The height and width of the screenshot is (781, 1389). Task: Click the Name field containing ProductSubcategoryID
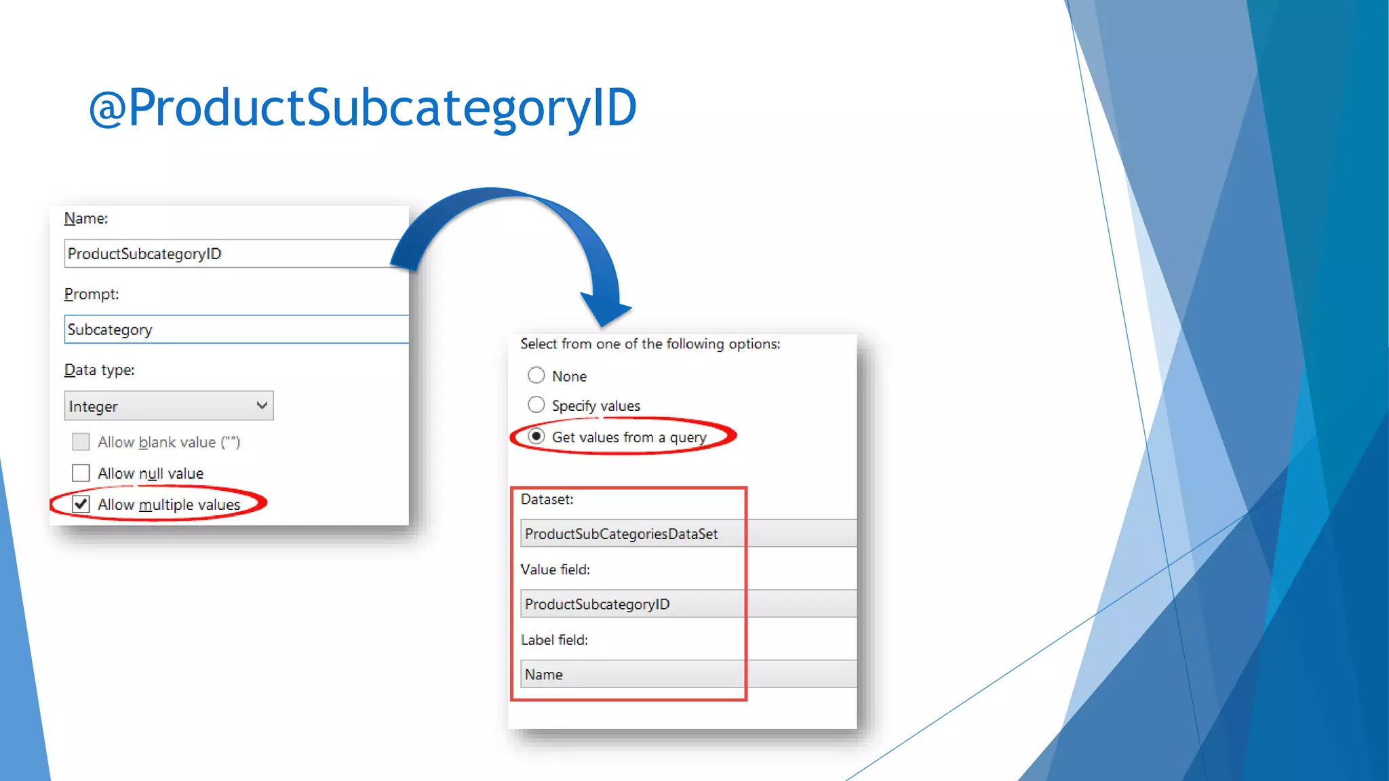[231, 254]
